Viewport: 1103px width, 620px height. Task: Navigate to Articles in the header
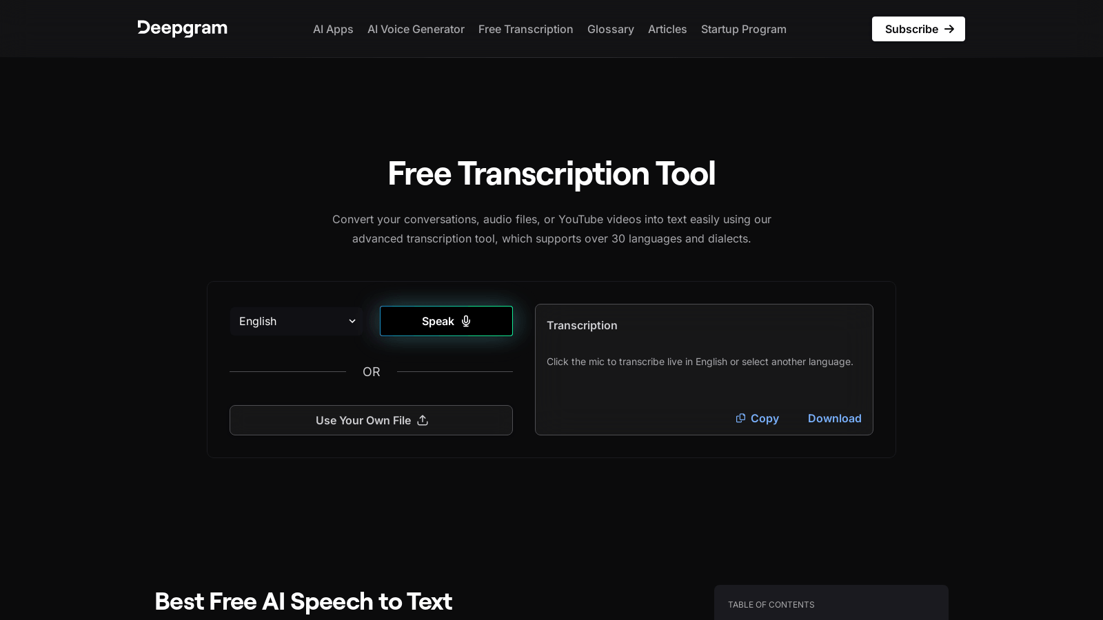tap(667, 29)
